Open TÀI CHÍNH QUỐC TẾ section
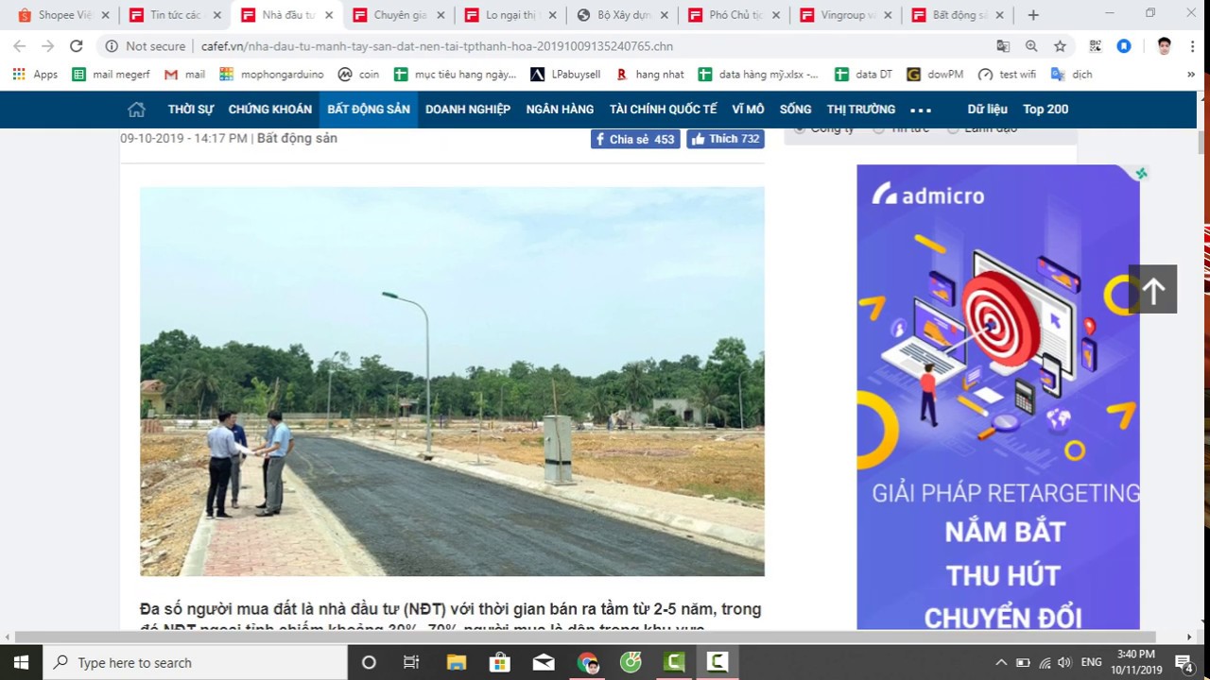Screen dimensions: 1210x680 (x=663, y=110)
